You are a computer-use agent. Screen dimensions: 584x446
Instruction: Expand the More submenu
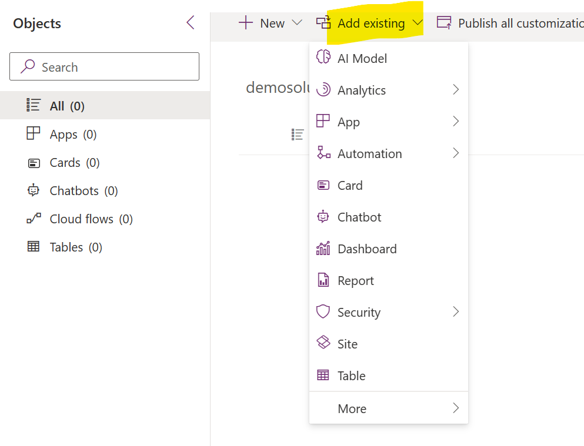point(389,408)
